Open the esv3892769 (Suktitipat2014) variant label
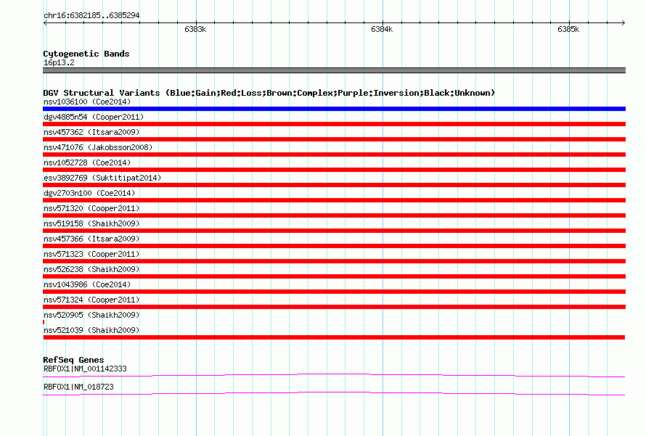The image size is (646, 436). point(102,178)
